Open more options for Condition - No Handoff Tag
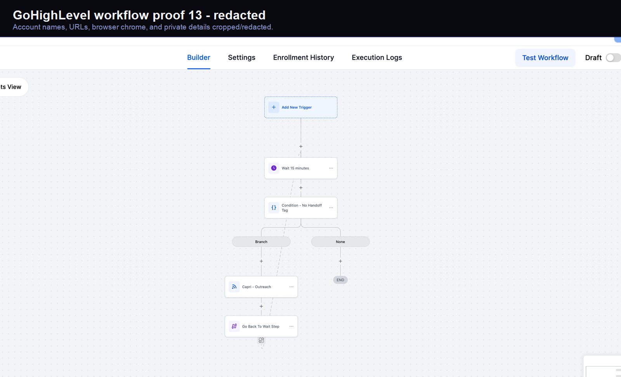Viewport: 621px width, 377px height. (x=331, y=208)
